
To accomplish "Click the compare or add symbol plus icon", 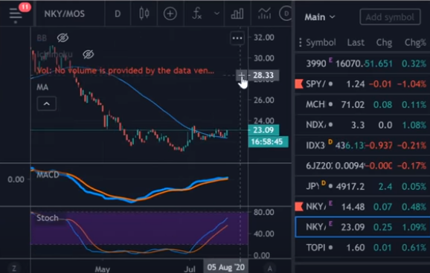I will [x=170, y=13].
